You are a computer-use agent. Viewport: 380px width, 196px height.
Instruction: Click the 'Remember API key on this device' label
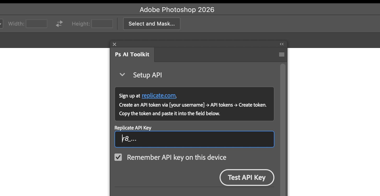pyautogui.click(x=176, y=157)
